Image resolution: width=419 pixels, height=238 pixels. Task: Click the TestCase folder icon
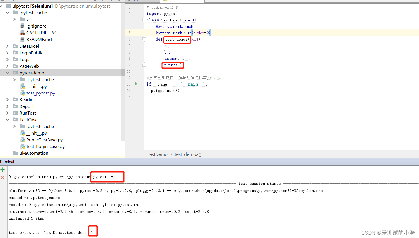click(x=16, y=120)
